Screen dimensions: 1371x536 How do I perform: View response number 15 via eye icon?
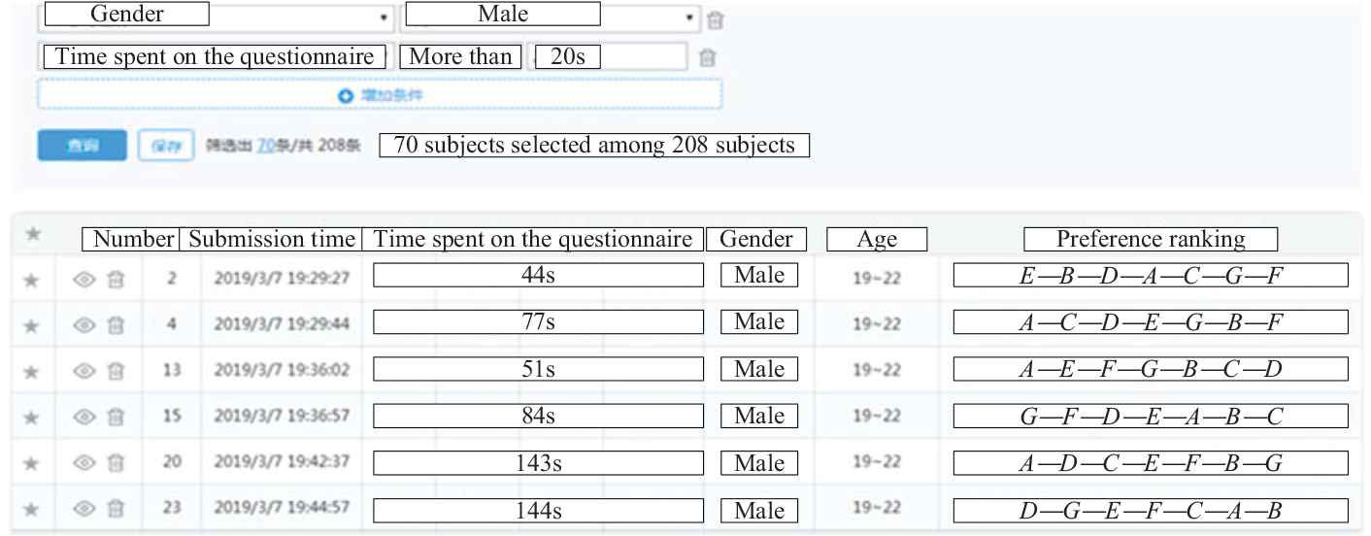[84, 418]
